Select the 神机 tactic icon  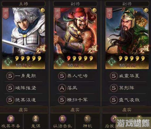click(87, 119)
